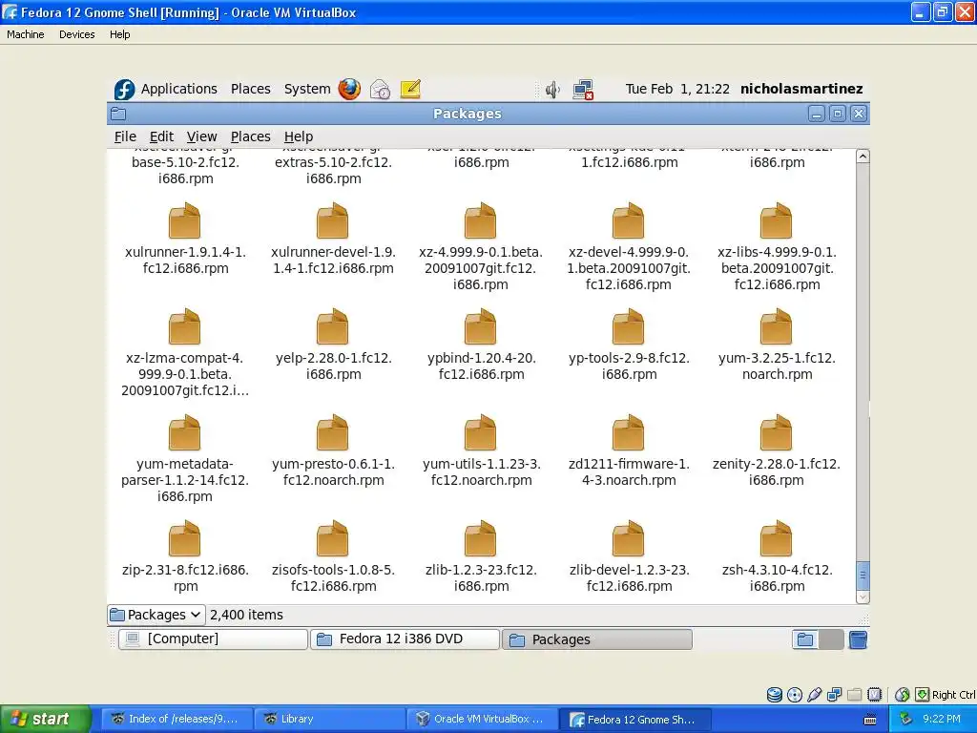Image resolution: width=977 pixels, height=733 pixels.
Task: Open the sticky notes panel icon
Action: click(x=410, y=89)
